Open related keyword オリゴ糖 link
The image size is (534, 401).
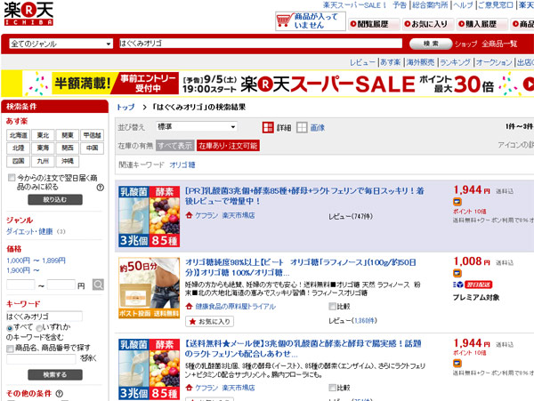point(182,165)
